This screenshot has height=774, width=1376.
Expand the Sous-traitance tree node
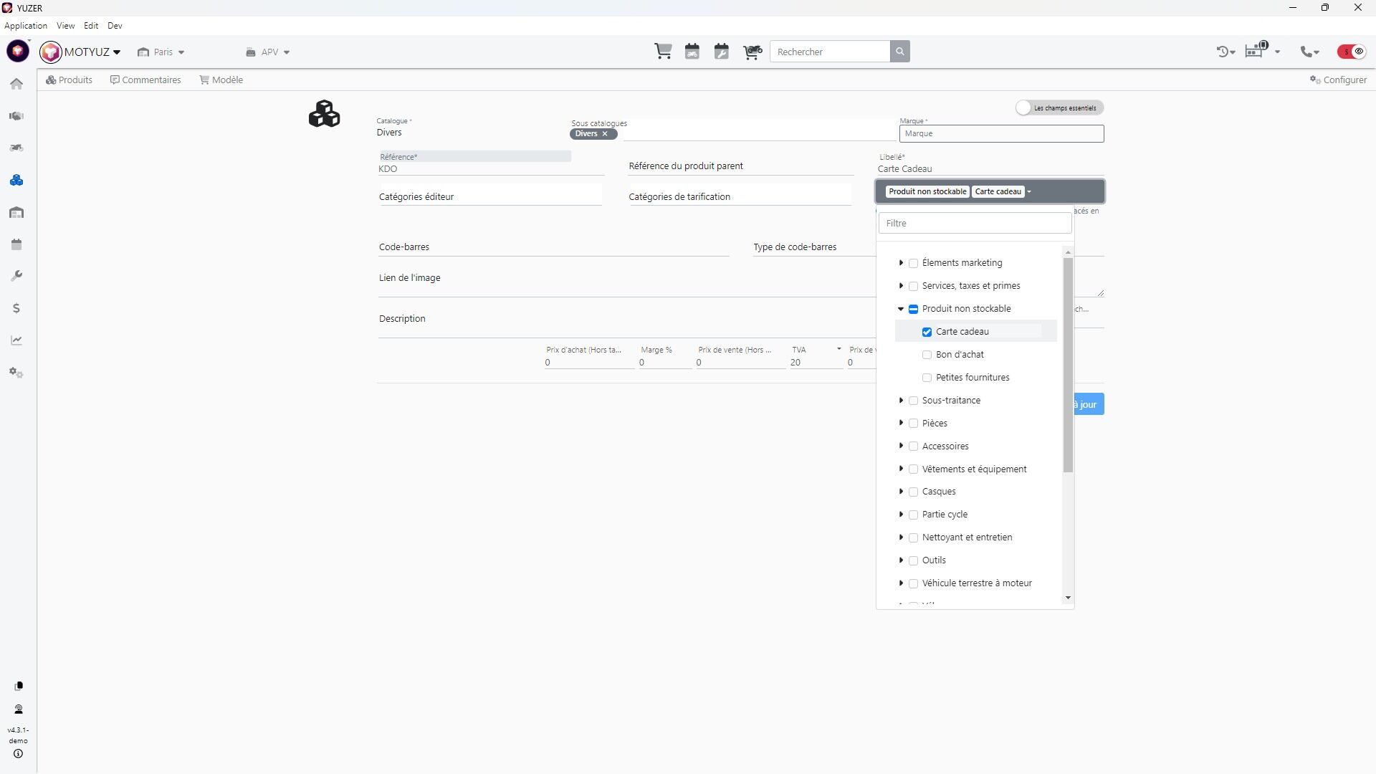pyautogui.click(x=901, y=401)
